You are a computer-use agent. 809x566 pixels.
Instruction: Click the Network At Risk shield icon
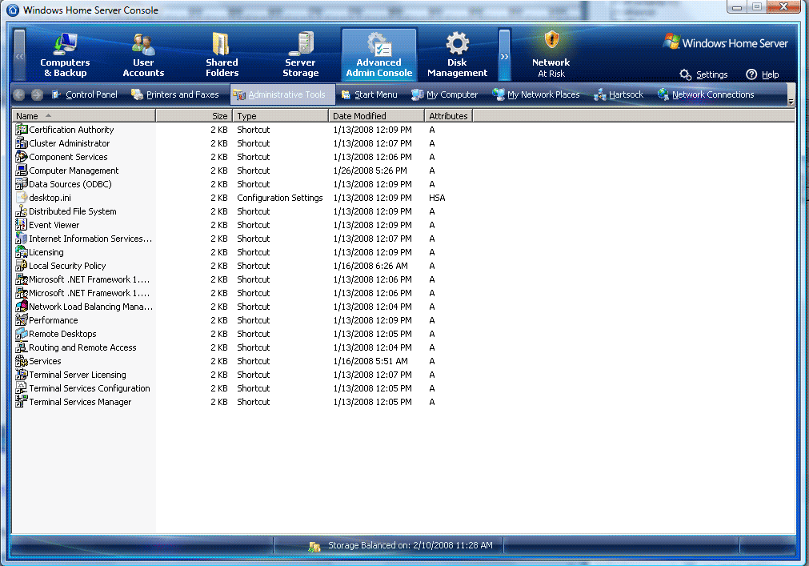pos(551,40)
